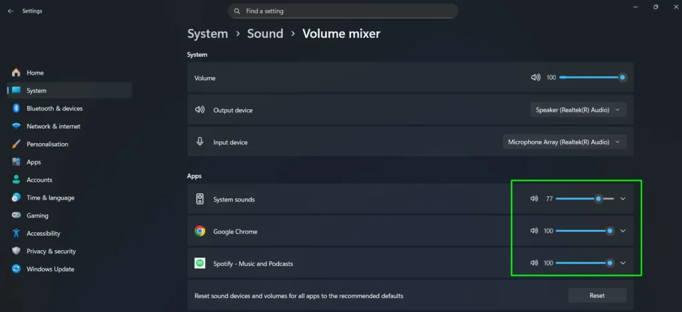Click the Input device microphone icon
The image size is (682, 312).
tap(200, 142)
